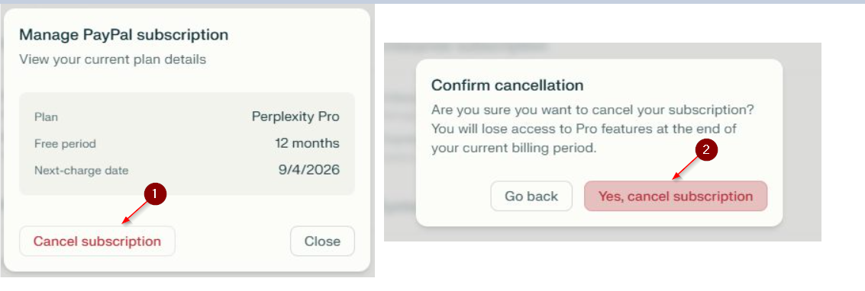The image size is (865, 291).
Task: Click the Confirm cancellation heading
Action: (507, 86)
